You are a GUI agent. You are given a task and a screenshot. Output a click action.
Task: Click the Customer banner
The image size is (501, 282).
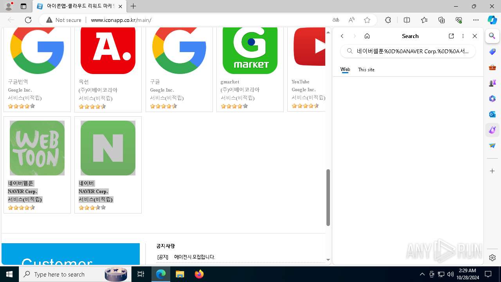[x=70, y=254]
